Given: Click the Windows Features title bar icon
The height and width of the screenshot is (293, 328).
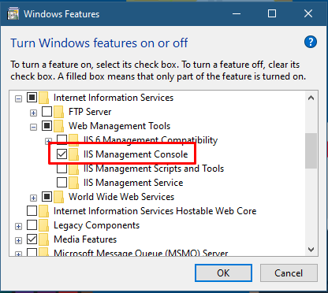Looking at the screenshot, I should click(x=13, y=13).
